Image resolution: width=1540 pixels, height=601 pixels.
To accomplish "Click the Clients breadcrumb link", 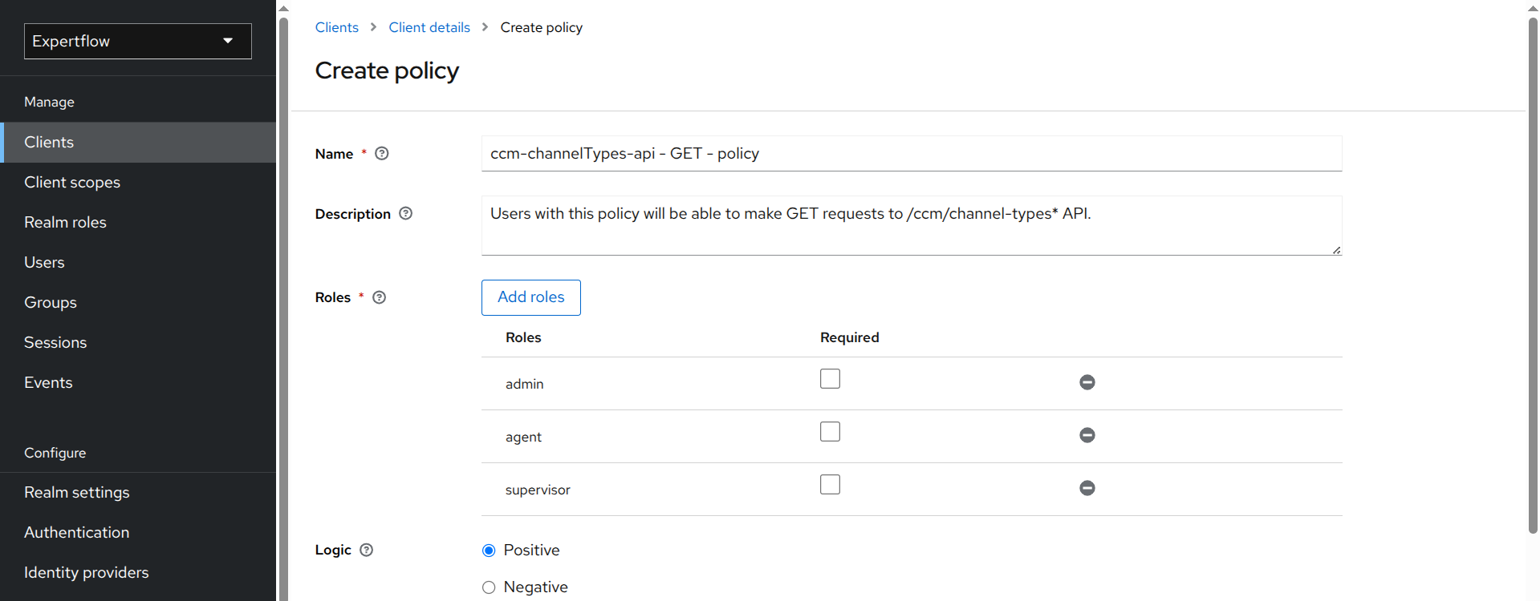I will 336,27.
